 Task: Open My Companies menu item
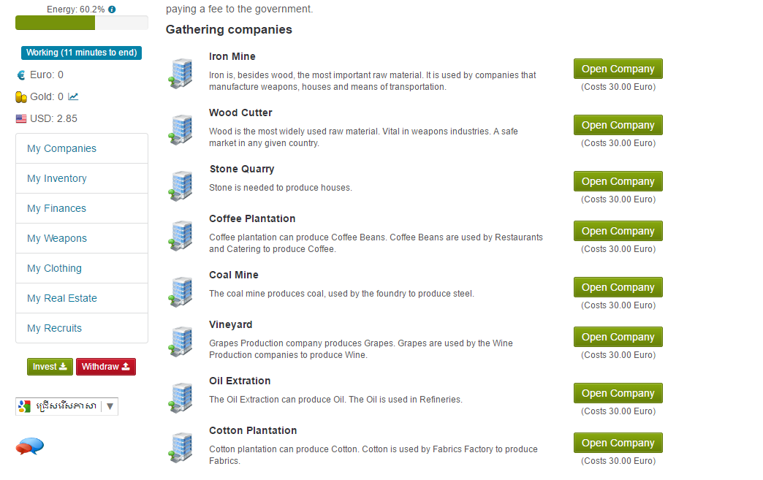(61, 148)
